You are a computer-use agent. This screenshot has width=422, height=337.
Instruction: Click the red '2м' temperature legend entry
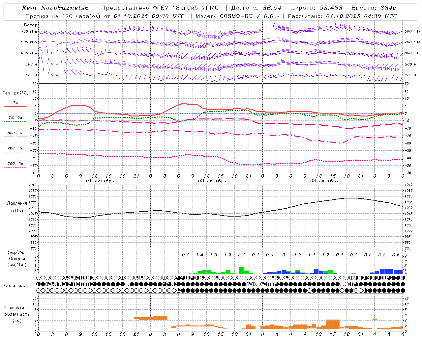tap(15, 103)
